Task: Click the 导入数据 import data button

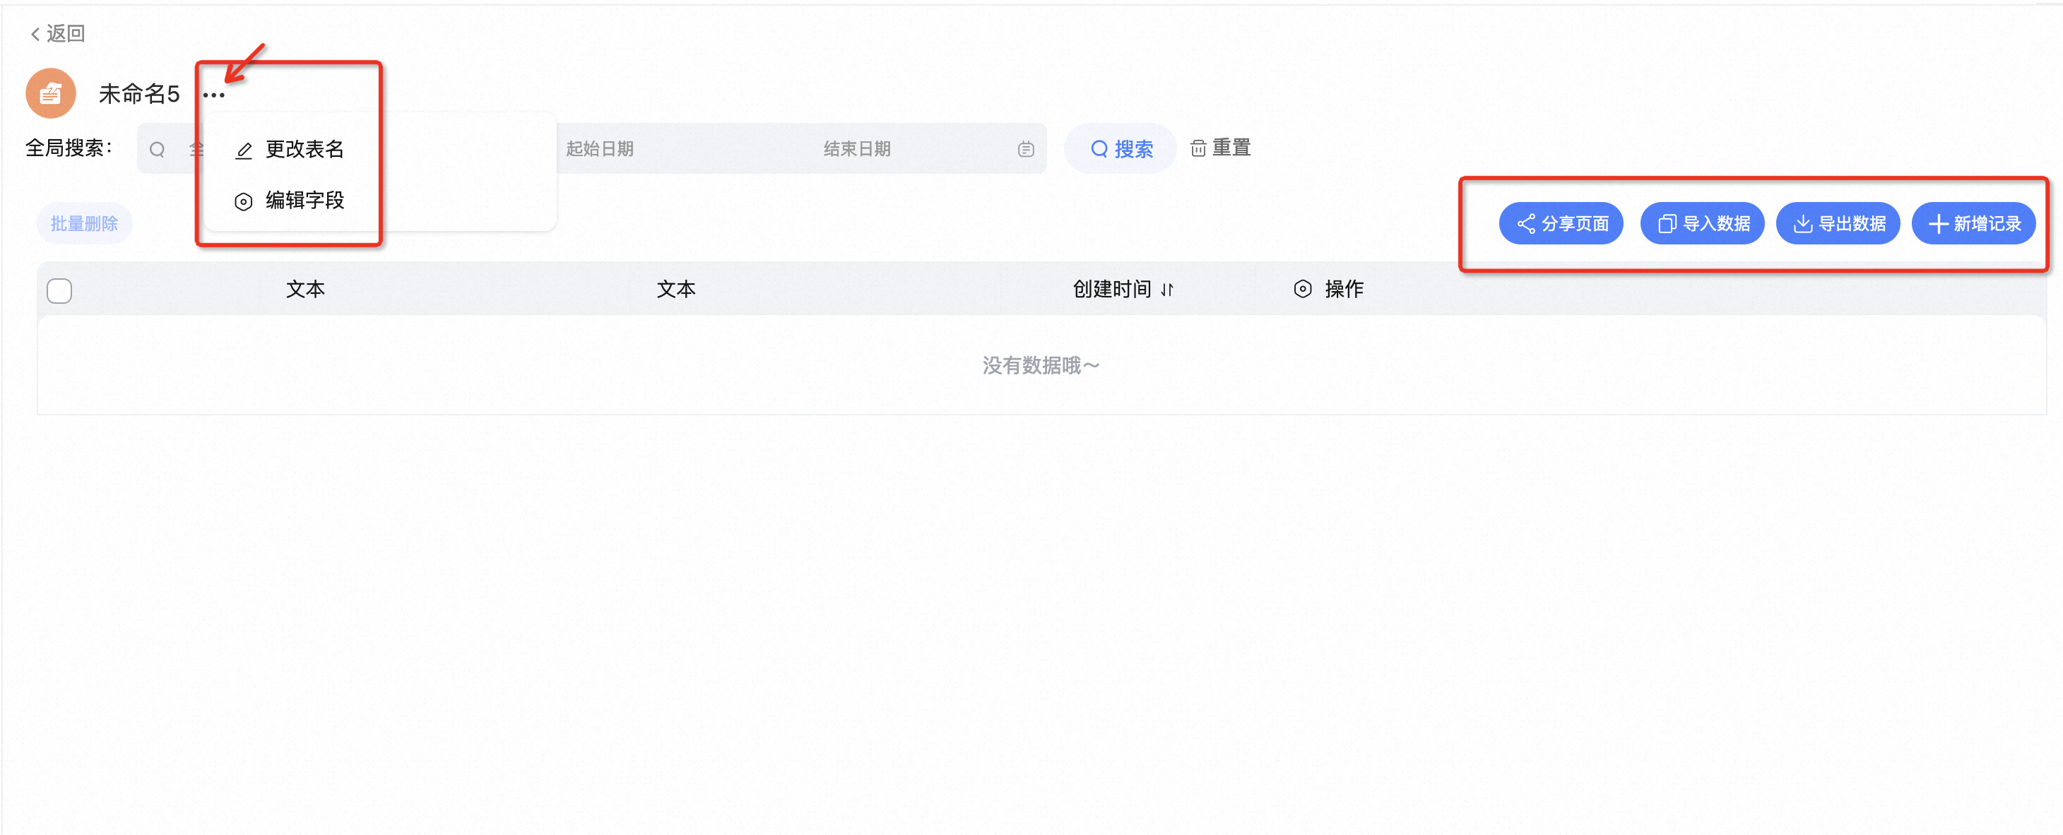Action: coord(1702,223)
